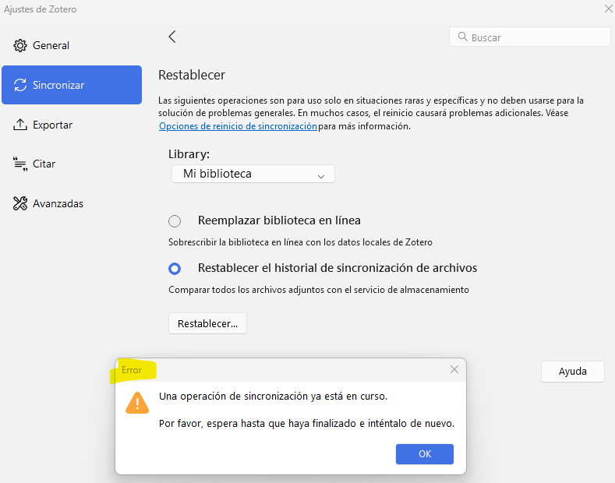Open the Citar settings pane

(72, 164)
